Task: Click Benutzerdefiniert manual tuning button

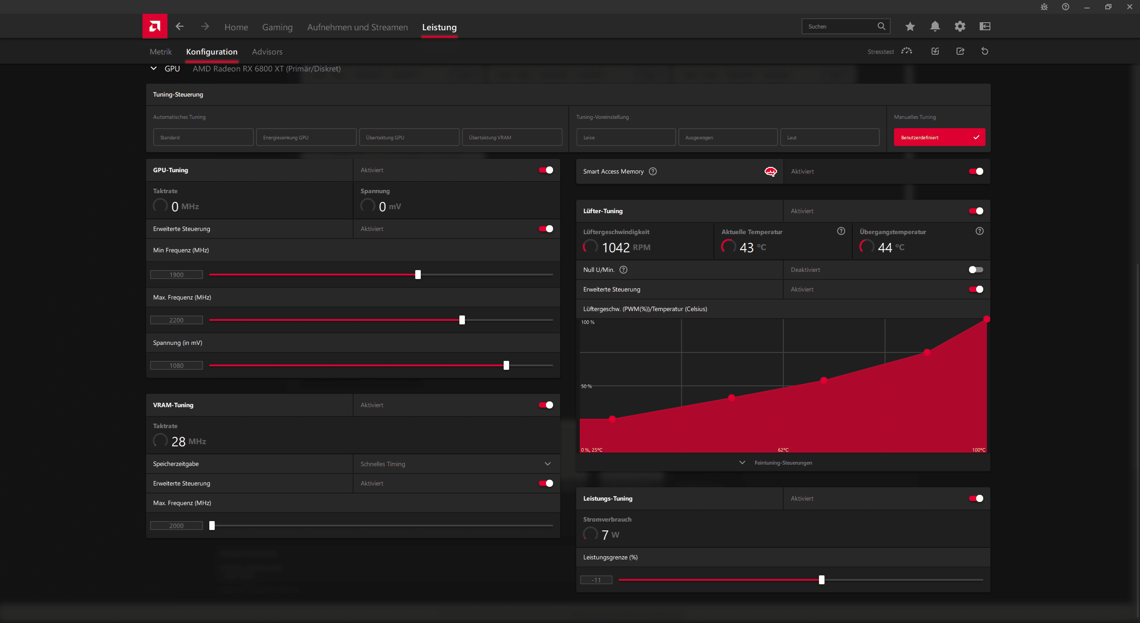Action: coord(939,137)
